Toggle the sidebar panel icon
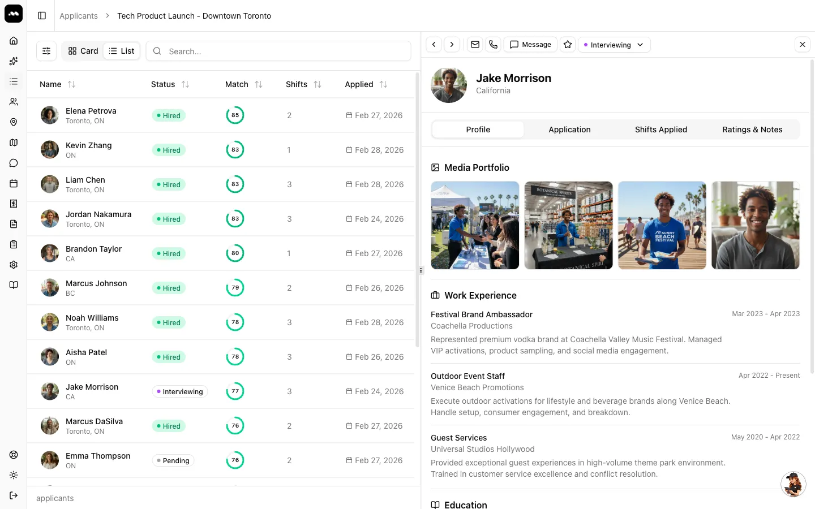This screenshot has width=815, height=509. point(42,16)
